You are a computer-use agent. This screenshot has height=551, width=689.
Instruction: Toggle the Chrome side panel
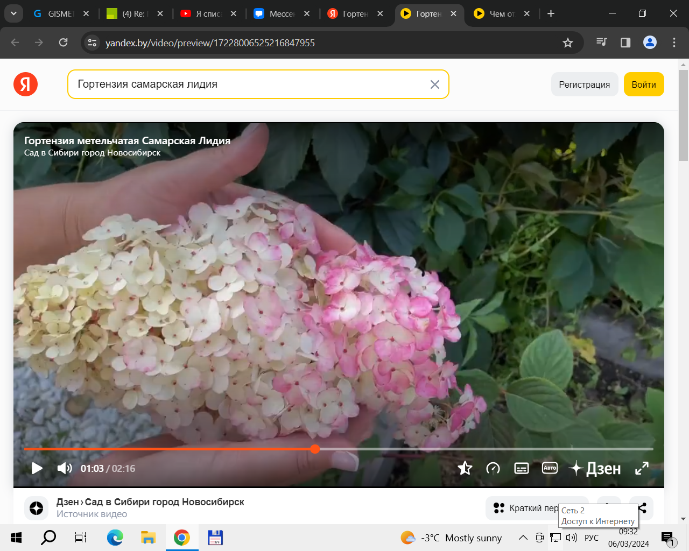[x=625, y=43]
